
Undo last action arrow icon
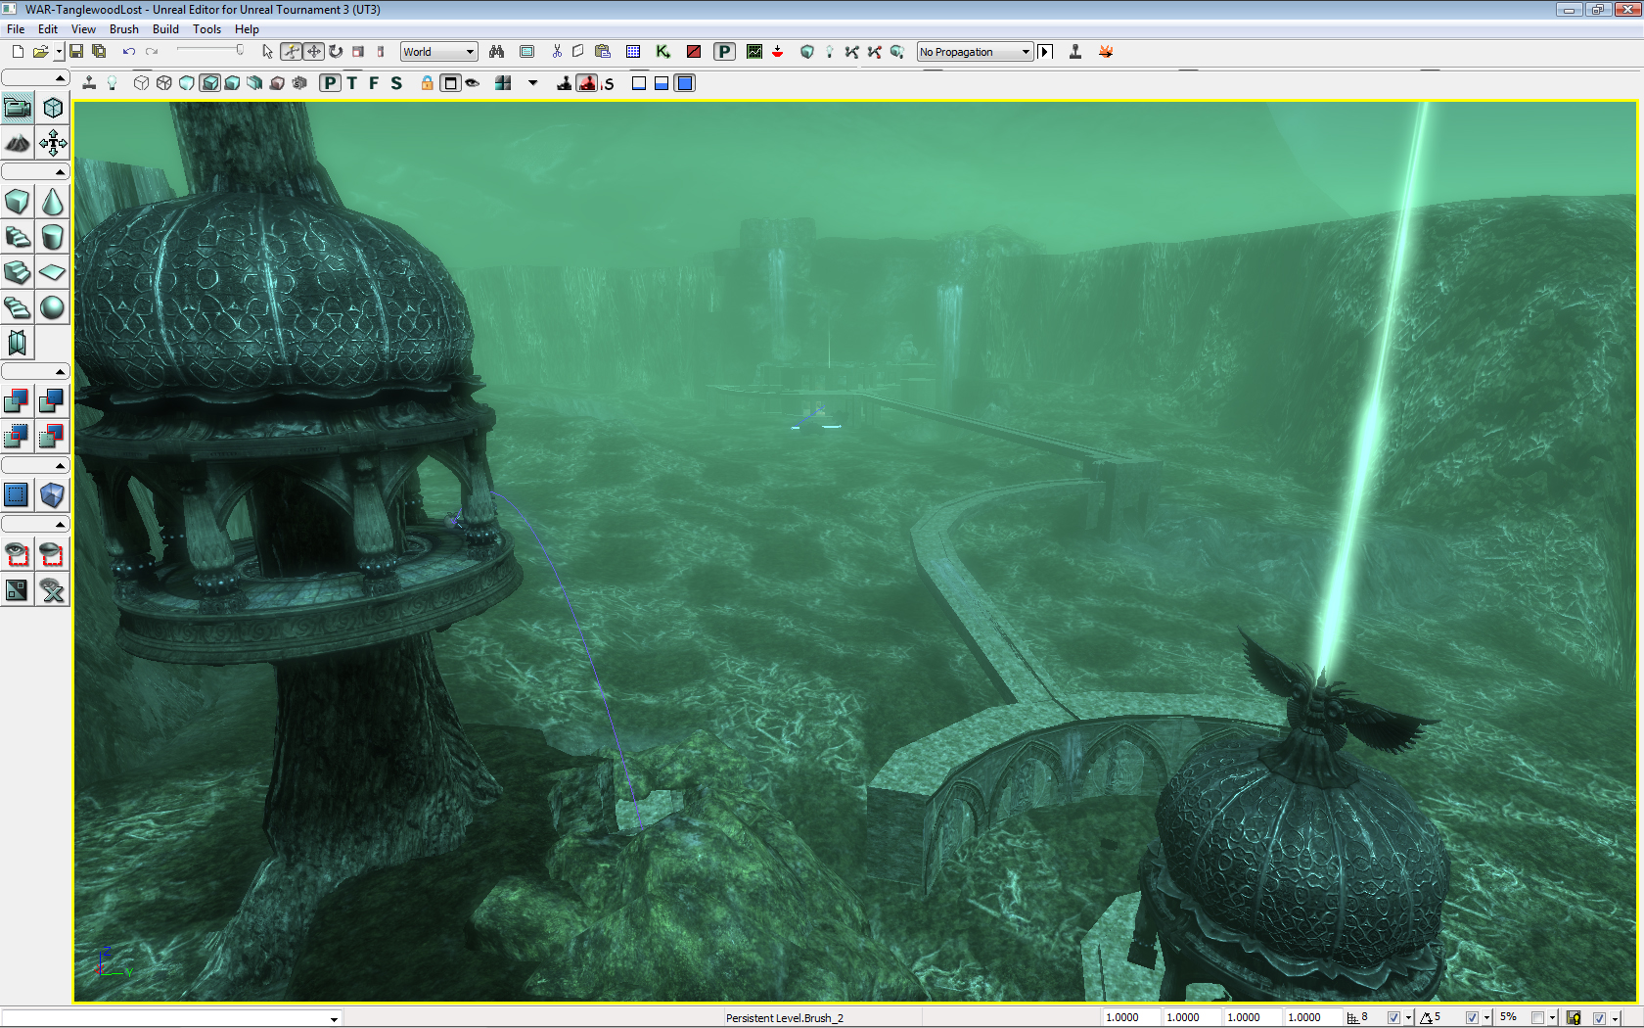click(x=128, y=52)
